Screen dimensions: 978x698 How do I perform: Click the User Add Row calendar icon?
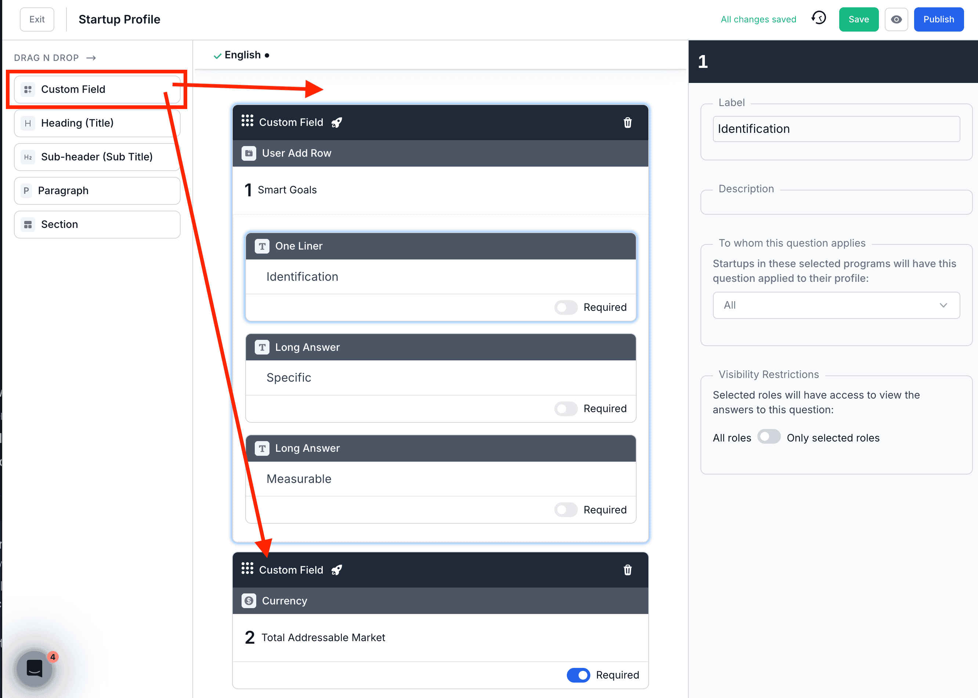pyautogui.click(x=249, y=153)
